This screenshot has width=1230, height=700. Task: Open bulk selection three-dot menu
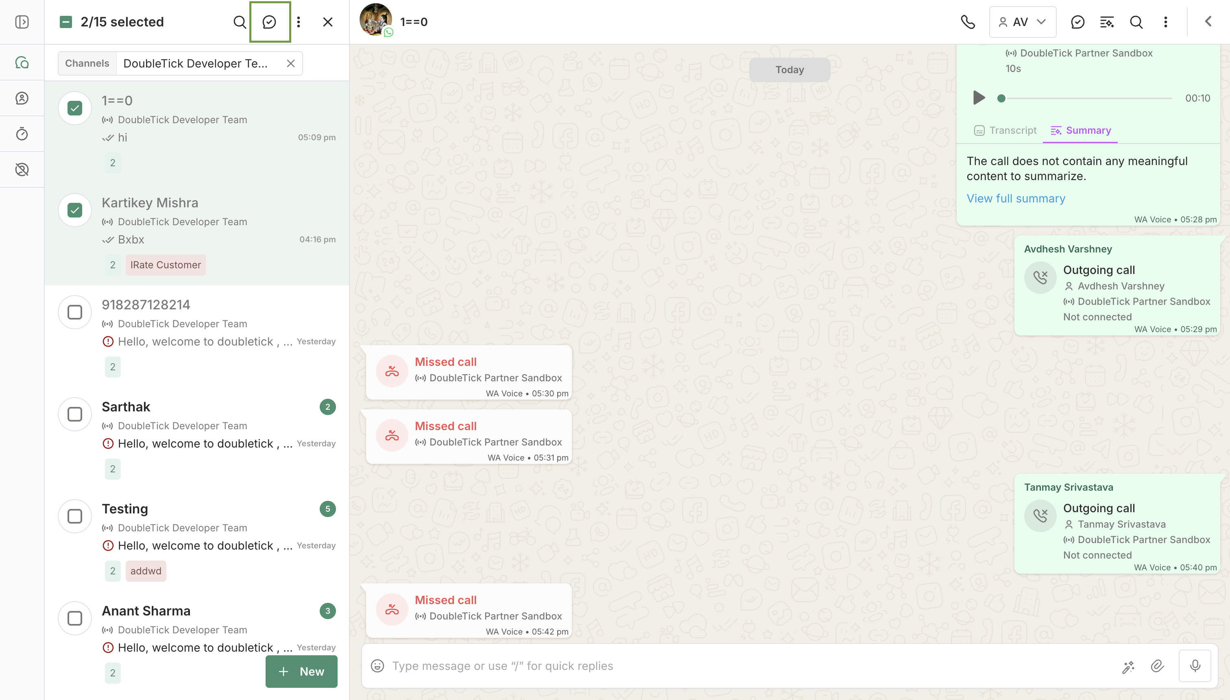coord(299,22)
